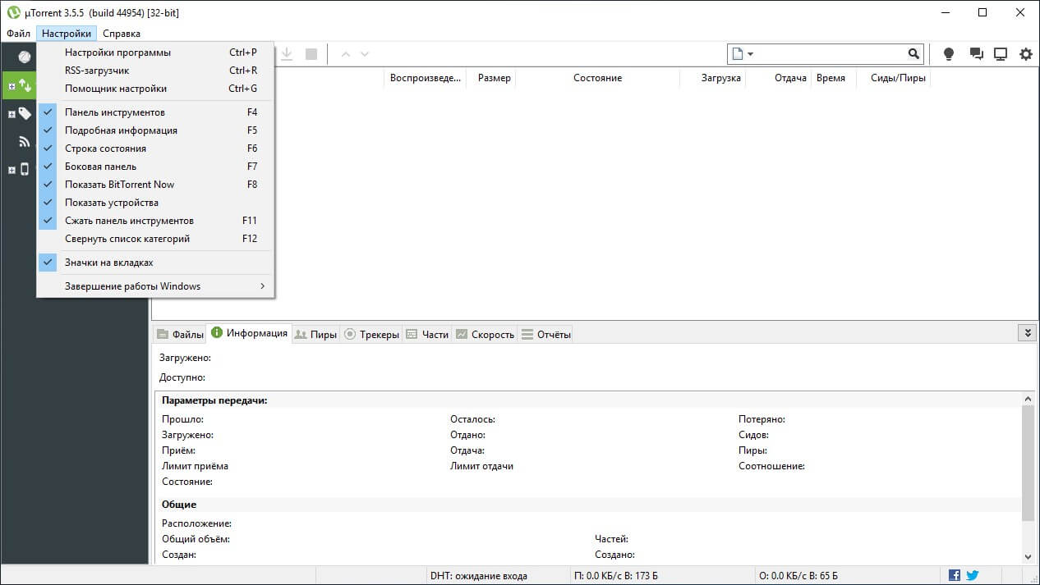Click the О: 0.0 КБ/с upload status
The width and height of the screenshot is (1040, 585).
point(798,576)
